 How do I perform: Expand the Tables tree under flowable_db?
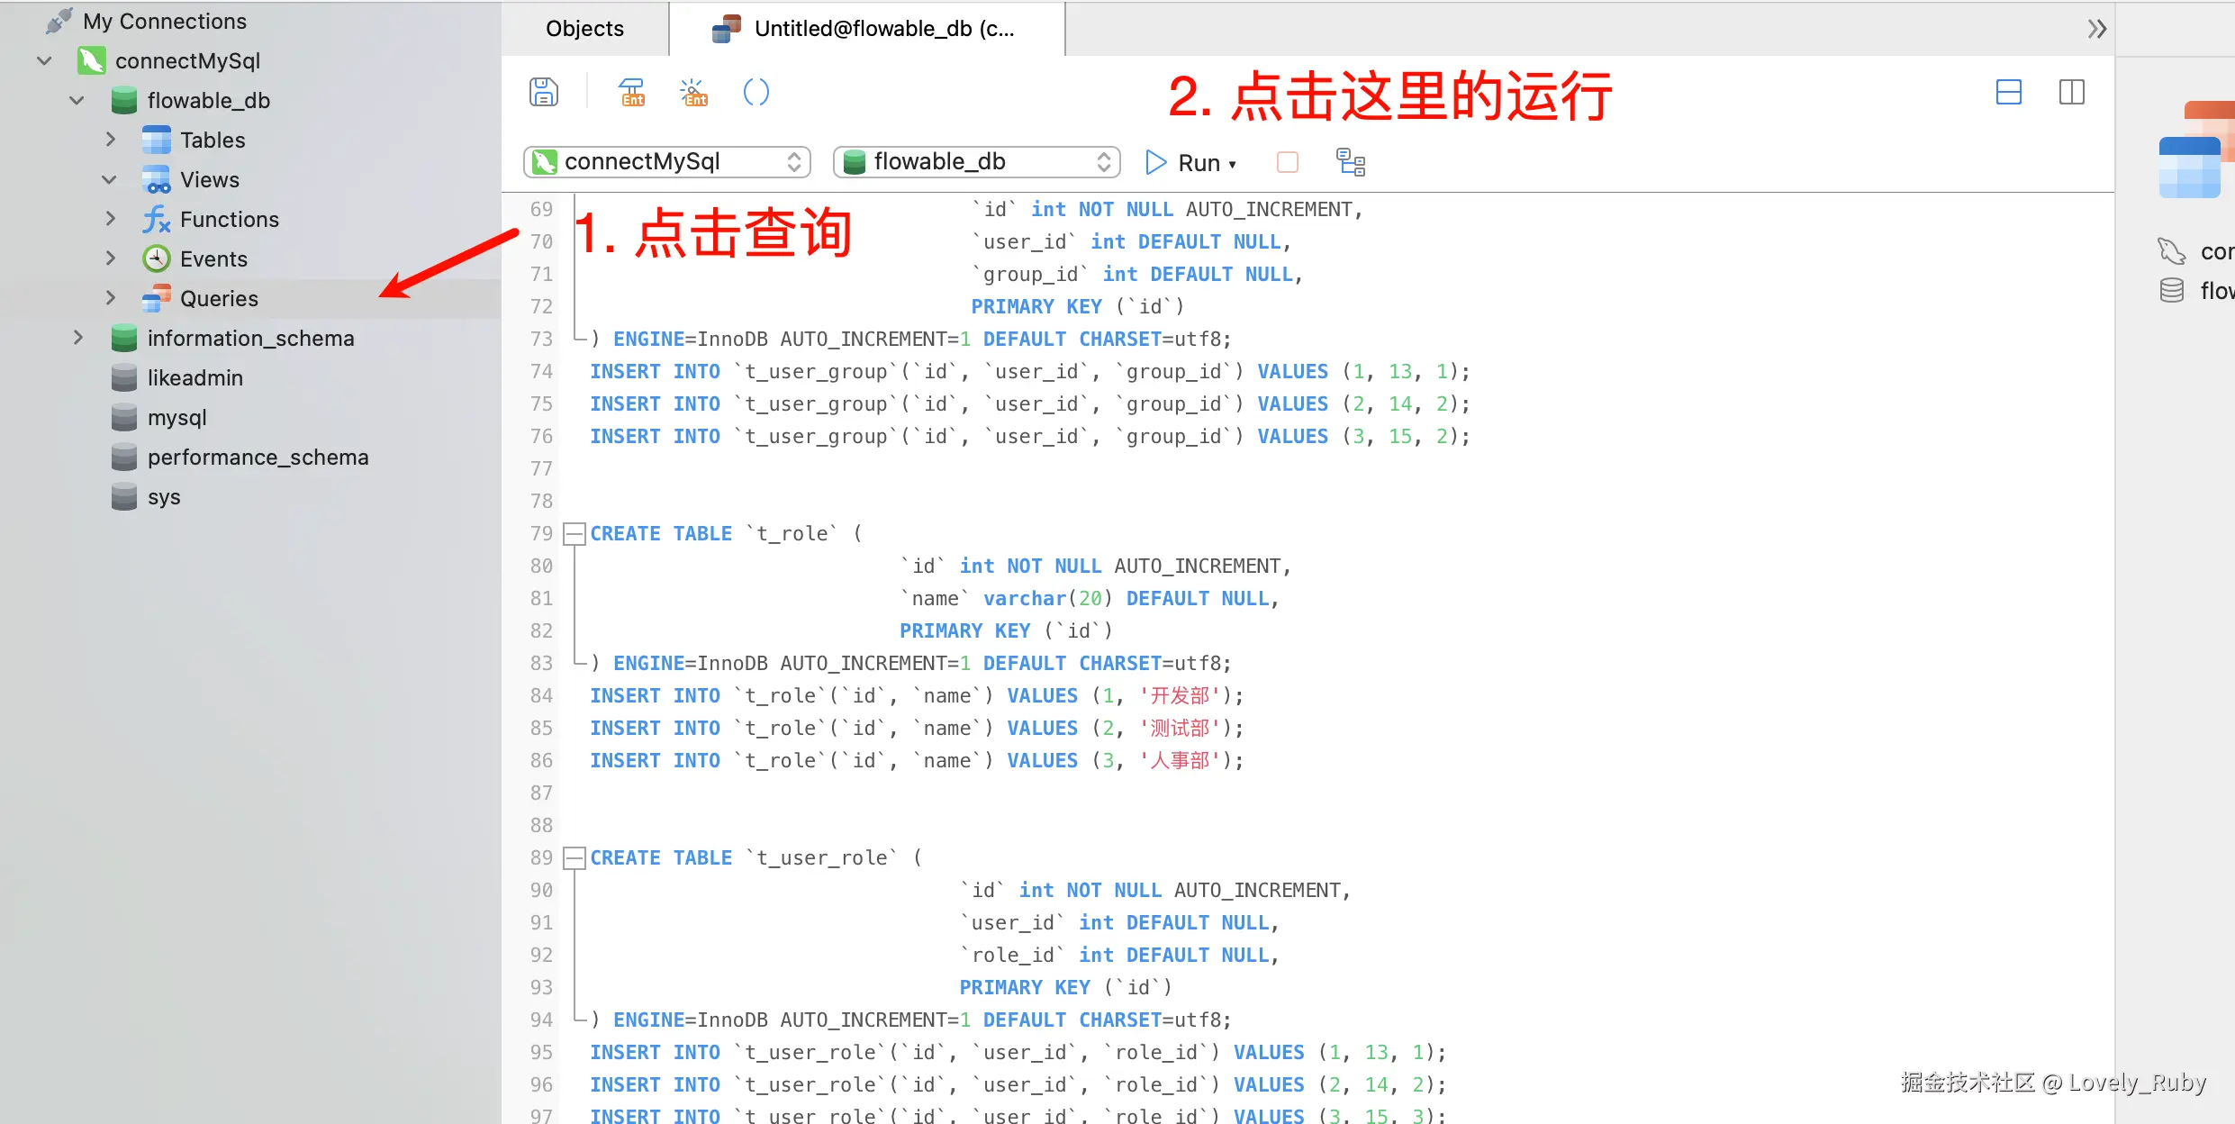110,140
